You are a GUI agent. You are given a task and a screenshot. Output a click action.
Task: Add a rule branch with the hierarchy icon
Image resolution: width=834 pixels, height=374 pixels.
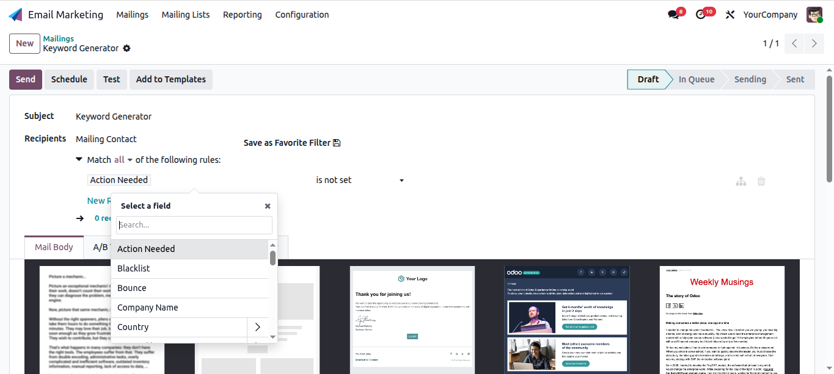click(741, 181)
